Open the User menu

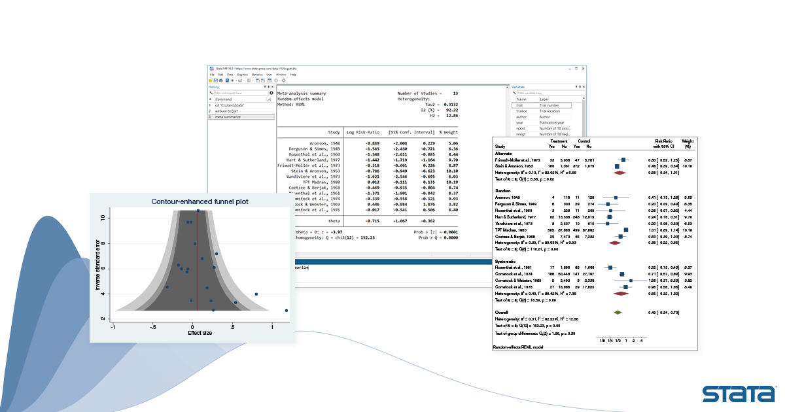pos(270,75)
